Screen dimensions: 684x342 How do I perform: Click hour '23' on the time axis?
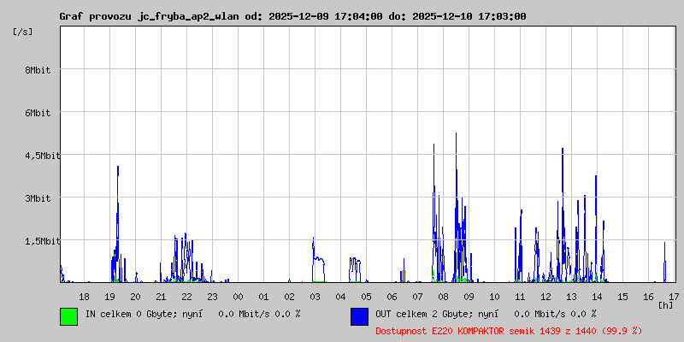[x=212, y=297]
